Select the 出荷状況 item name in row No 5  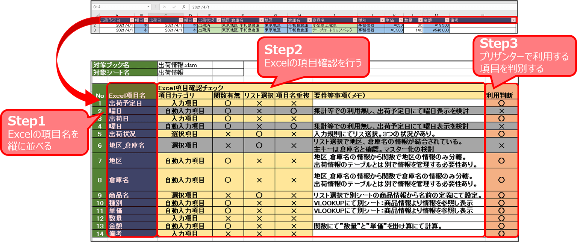[x=132, y=134]
